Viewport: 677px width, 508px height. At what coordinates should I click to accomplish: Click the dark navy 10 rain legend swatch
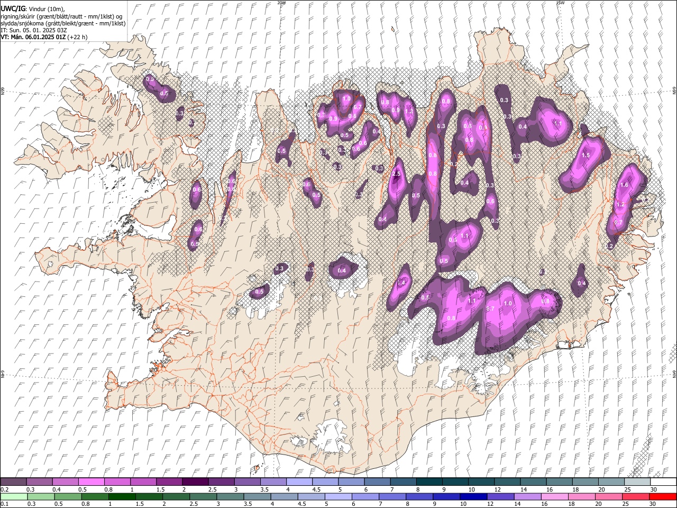point(473,497)
